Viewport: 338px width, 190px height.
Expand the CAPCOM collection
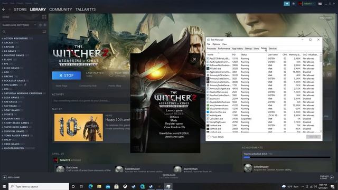tap(2, 47)
